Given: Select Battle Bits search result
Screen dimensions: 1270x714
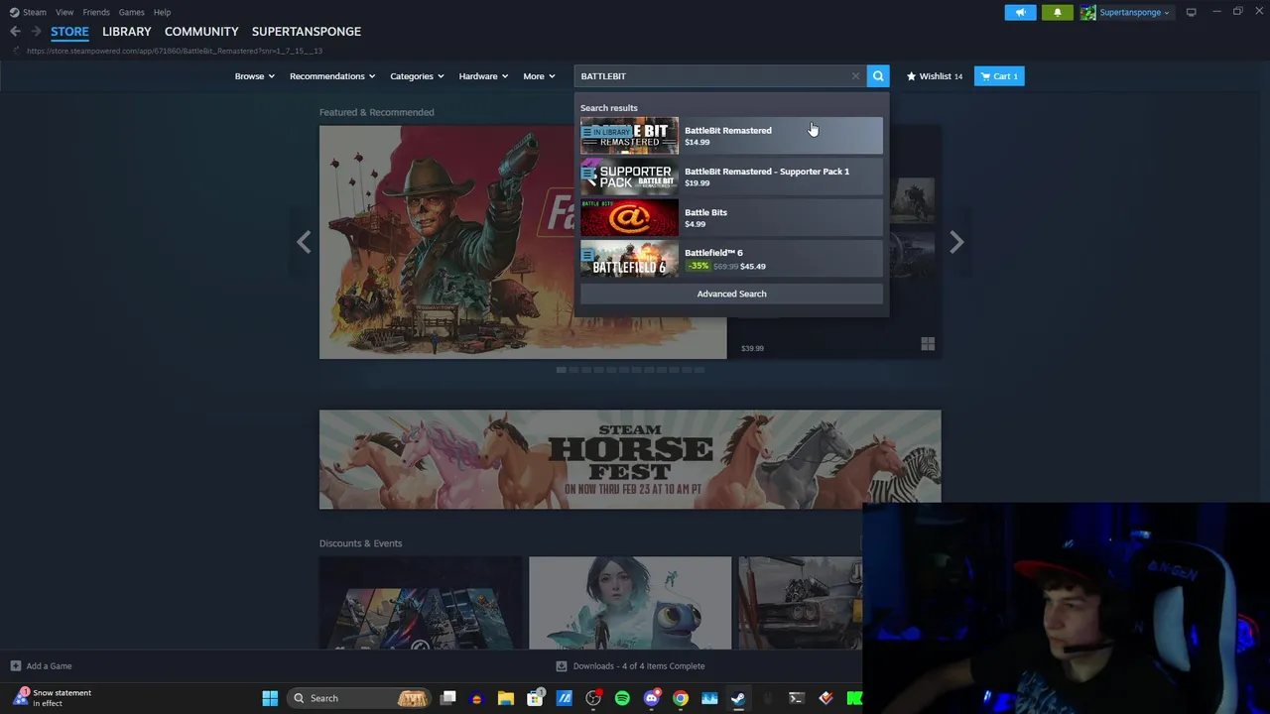Looking at the screenshot, I should pos(731,217).
